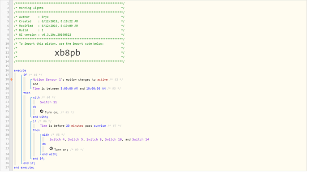Click end if on line 35
This screenshot has width=309, height=172.
(39, 159)
